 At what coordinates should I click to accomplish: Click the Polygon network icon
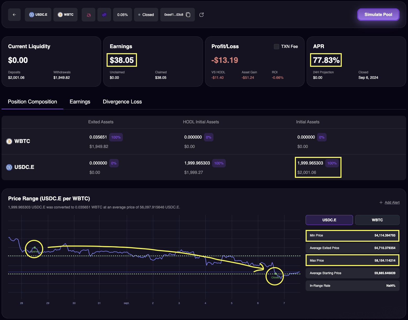[104, 15]
